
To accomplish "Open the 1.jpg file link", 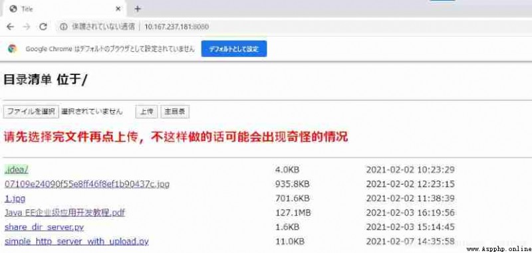I will coord(15,199).
